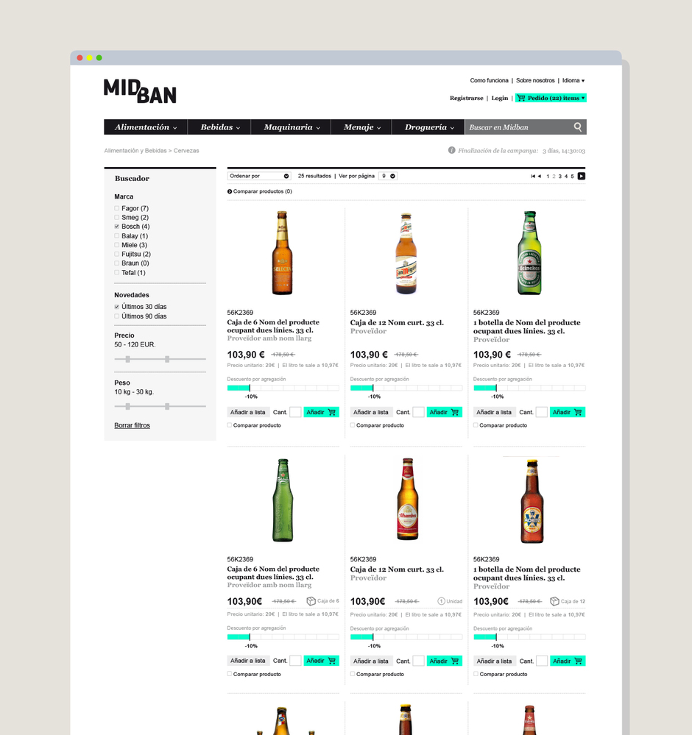Screen dimensions: 692x735
Task: Expand the Bebidas menu
Action: pyautogui.click(x=219, y=127)
